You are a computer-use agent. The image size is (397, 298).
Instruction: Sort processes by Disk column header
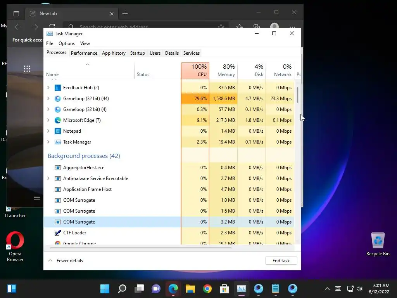point(252,71)
